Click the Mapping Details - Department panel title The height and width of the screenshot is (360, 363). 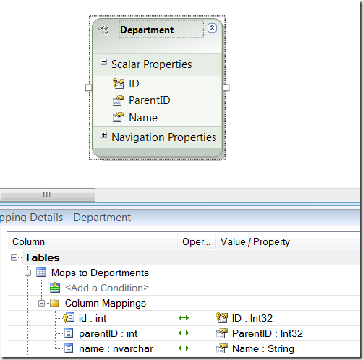(x=65, y=218)
